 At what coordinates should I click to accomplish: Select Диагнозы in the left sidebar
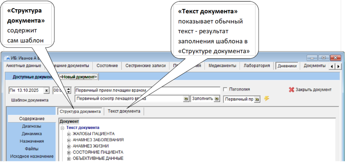32,126
